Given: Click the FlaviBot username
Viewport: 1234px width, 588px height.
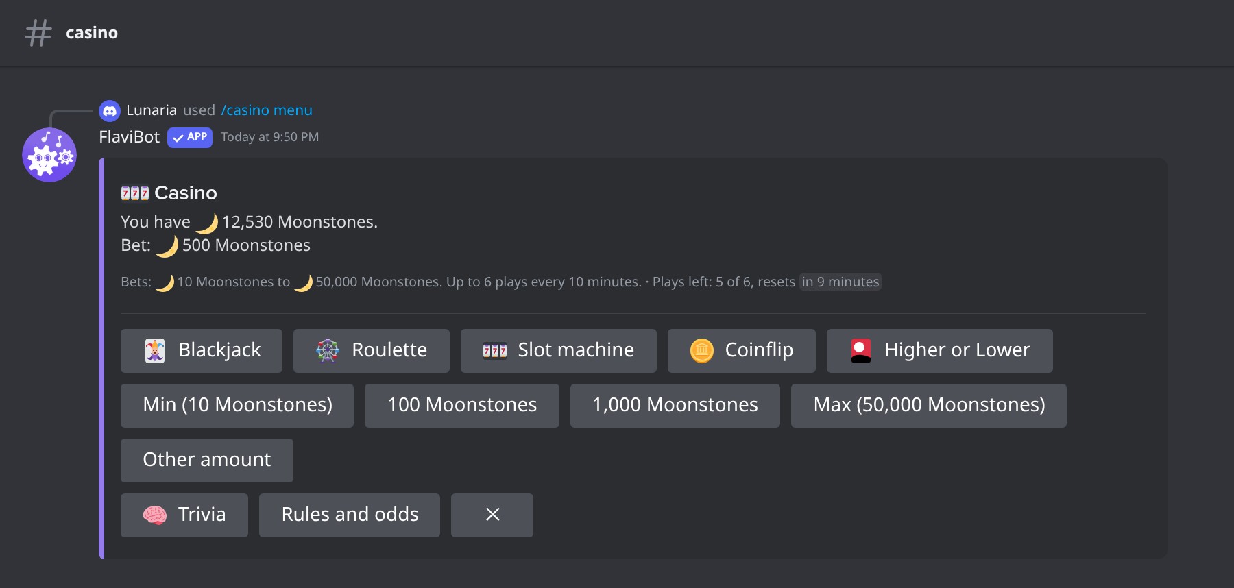Looking at the screenshot, I should [x=130, y=137].
